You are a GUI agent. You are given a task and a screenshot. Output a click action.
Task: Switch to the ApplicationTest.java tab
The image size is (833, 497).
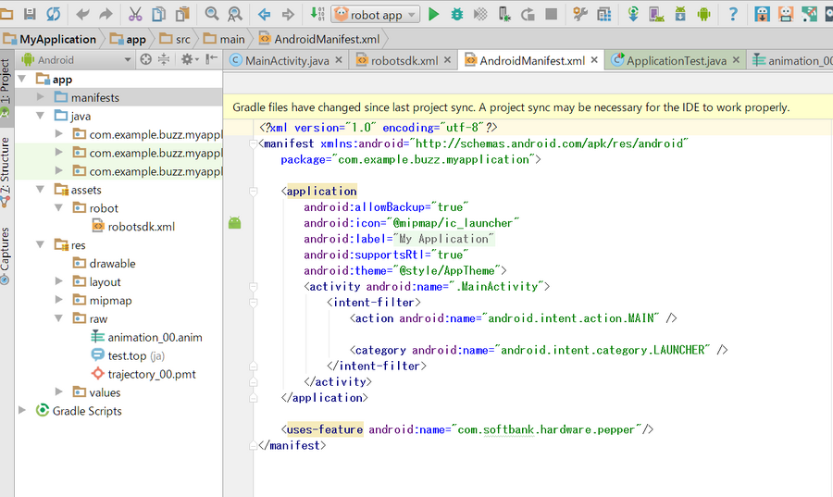click(x=676, y=60)
